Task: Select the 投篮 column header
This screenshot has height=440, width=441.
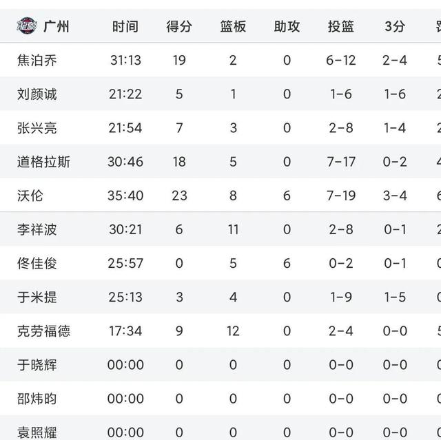Action: click(x=341, y=26)
